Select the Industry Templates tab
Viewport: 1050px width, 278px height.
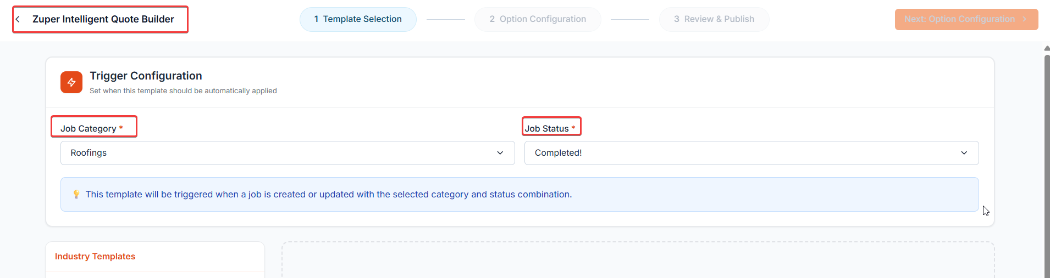coord(95,256)
